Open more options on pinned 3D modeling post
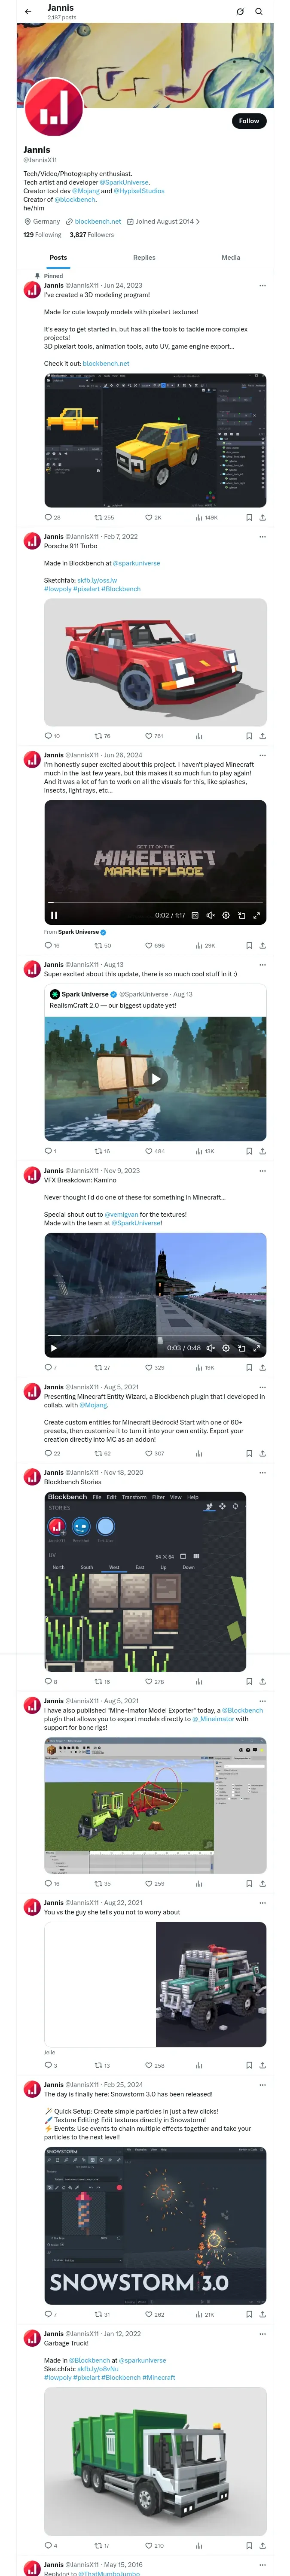290x2576 pixels. point(262,286)
